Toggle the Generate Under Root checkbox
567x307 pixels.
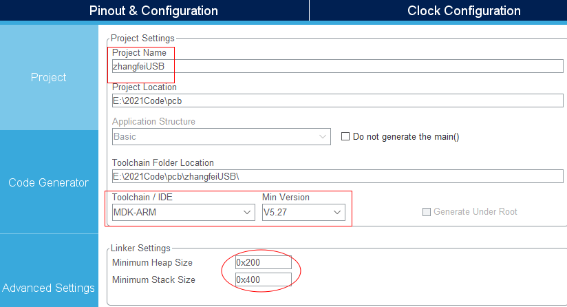tap(427, 212)
